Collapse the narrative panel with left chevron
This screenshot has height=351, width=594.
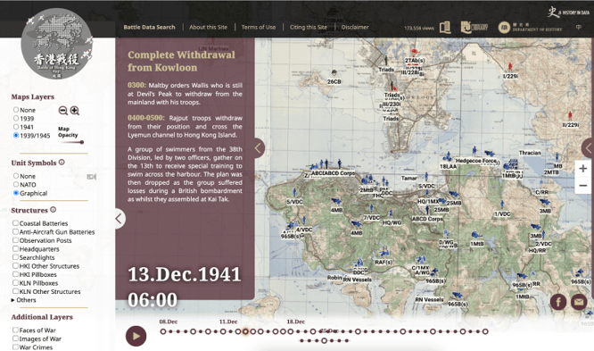259,148
